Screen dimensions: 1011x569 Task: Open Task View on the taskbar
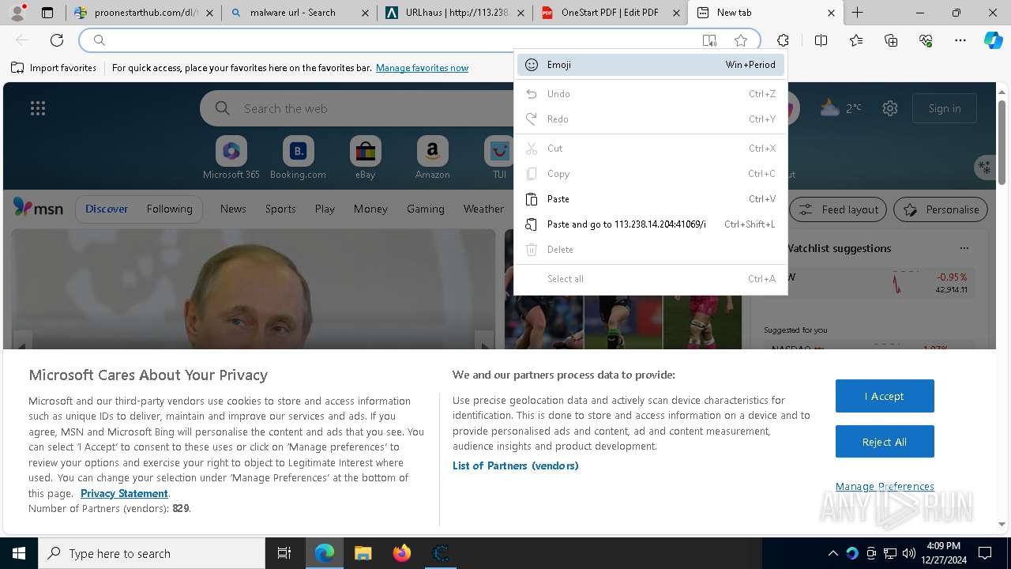(x=284, y=553)
